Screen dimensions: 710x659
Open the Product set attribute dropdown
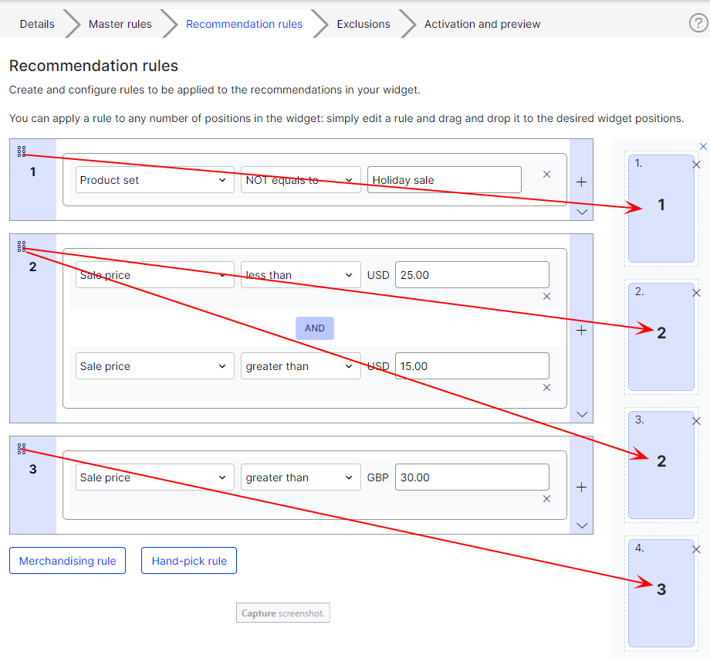[154, 180]
